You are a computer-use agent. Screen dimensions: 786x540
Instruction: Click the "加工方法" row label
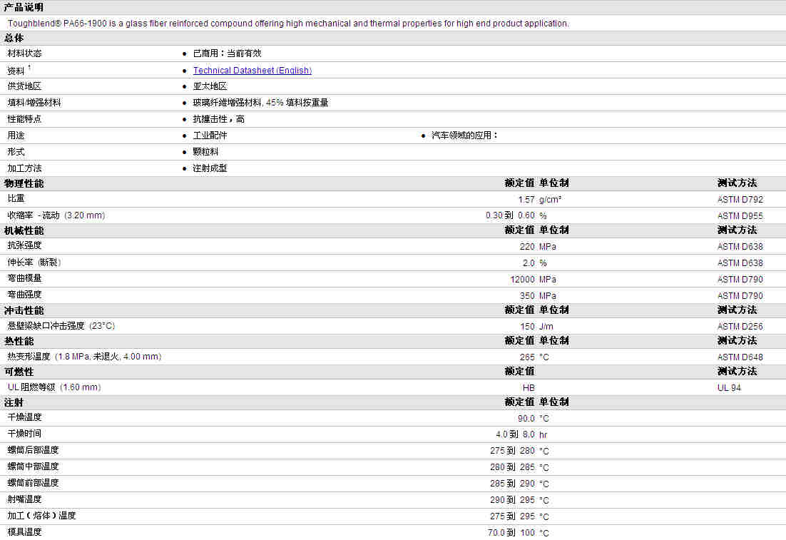point(24,168)
